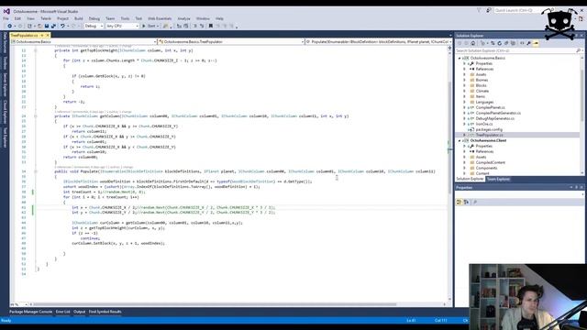
Task: Expand the Biomes folder
Action: coord(465,80)
